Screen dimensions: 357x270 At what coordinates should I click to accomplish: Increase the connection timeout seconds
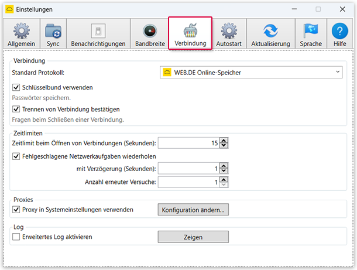click(x=224, y=141)
